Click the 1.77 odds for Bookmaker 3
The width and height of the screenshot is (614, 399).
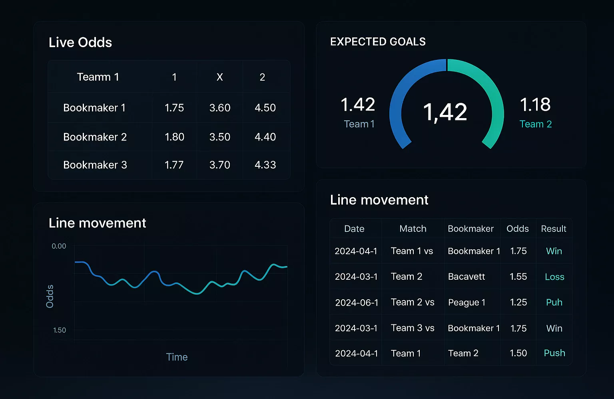[174, 165]
